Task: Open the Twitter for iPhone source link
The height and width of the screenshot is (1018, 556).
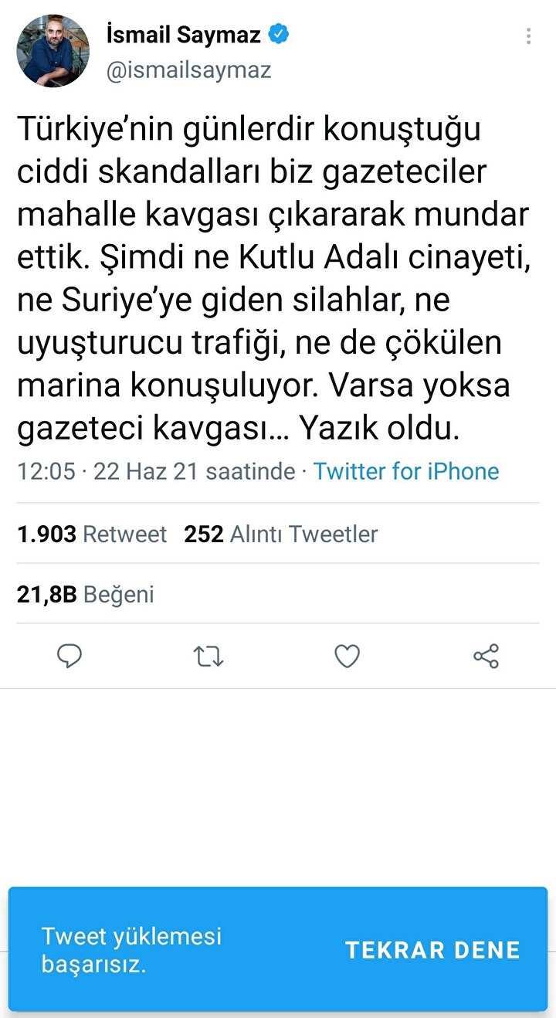Action: click(406, 471)
